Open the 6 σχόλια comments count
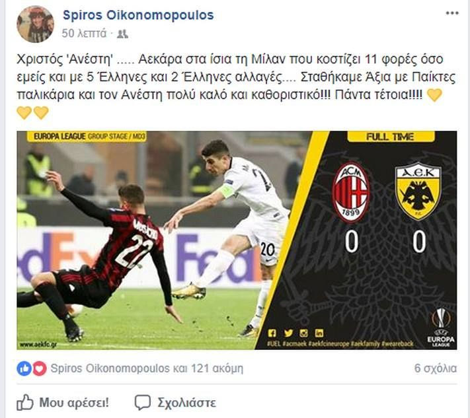This screenshot has height=418, width=470. (436, 368)
